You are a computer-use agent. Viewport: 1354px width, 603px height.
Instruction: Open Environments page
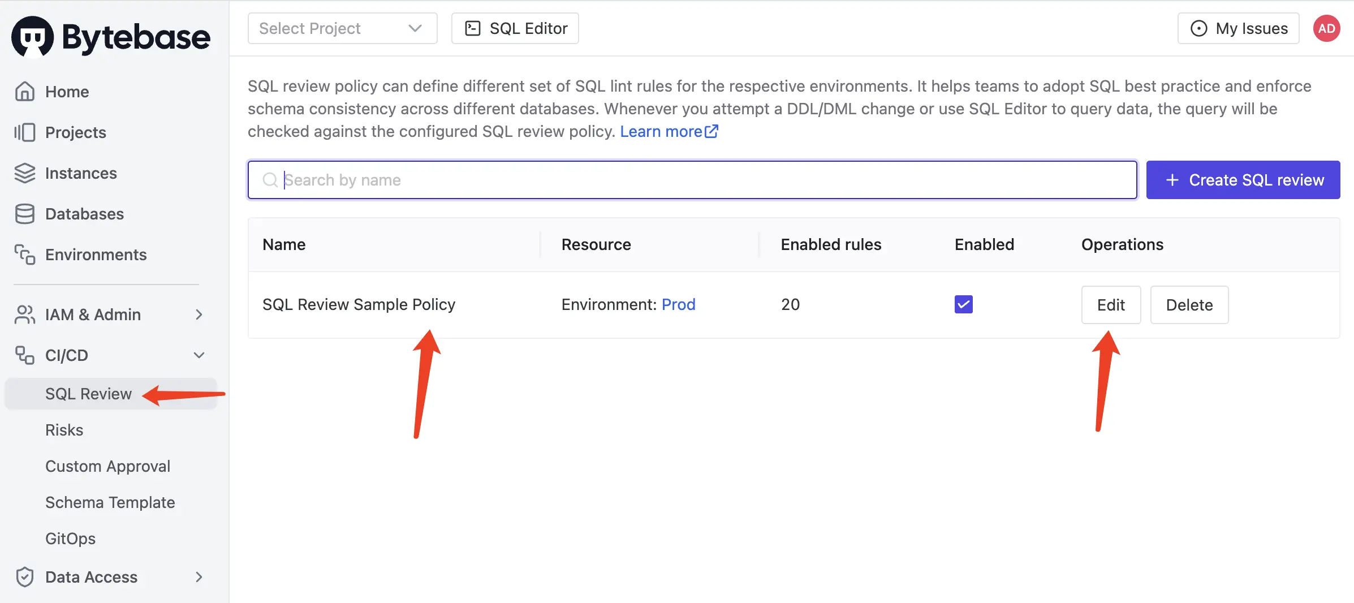point(96,255)
